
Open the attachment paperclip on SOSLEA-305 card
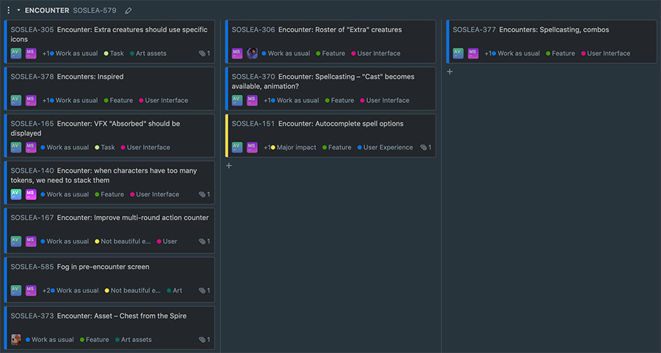point(203,54)
